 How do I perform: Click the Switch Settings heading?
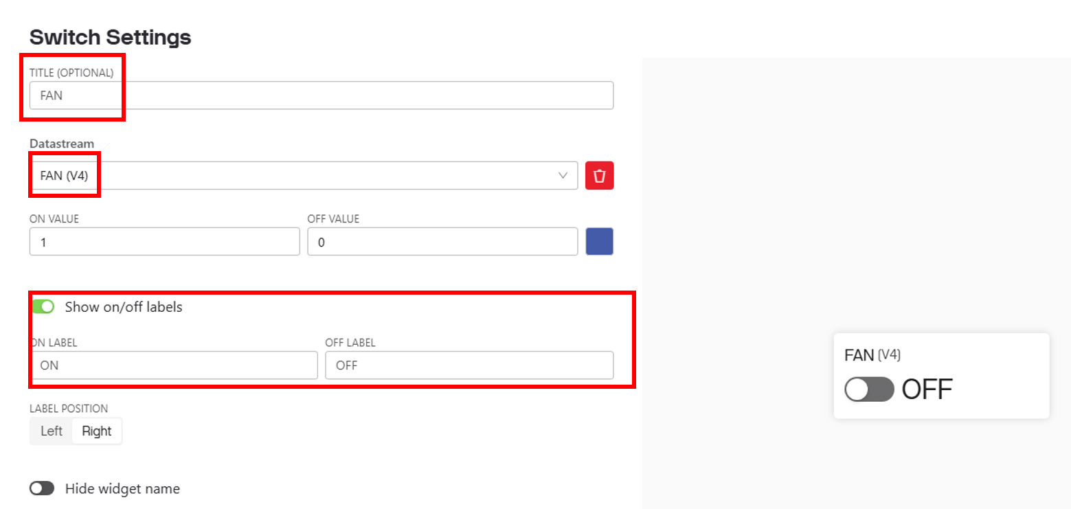click(110, 37)
